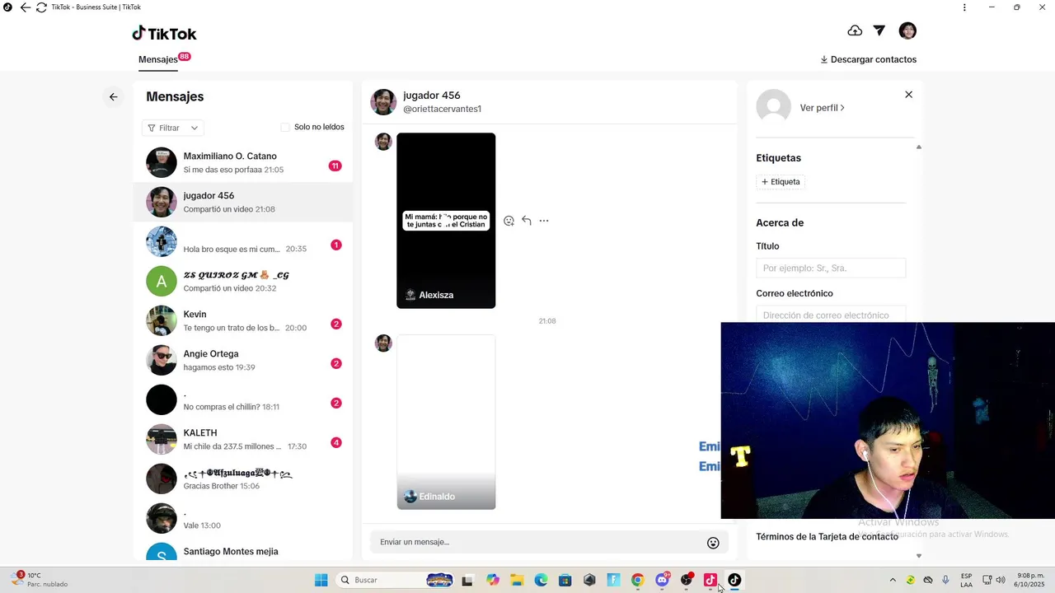Go back with the arrow beside Mensajes heading

(114, 96)
